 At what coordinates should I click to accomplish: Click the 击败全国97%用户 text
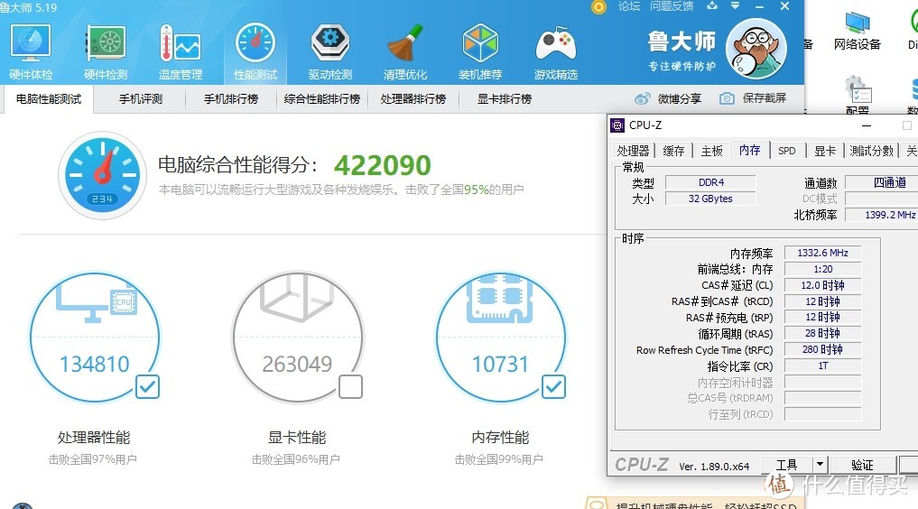pos(92,459)
